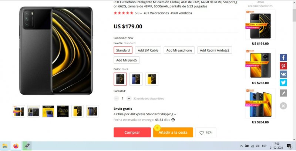The height and width of the screenshot is (151, 296).
Task: Add to wishlist heart 3571
Action: tap(206, 133)
